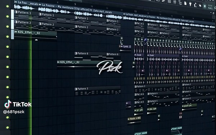
Task: Open clip menu of Pattern 1 at bar 9
Action: pyautogui.click(x=76, y=18)
